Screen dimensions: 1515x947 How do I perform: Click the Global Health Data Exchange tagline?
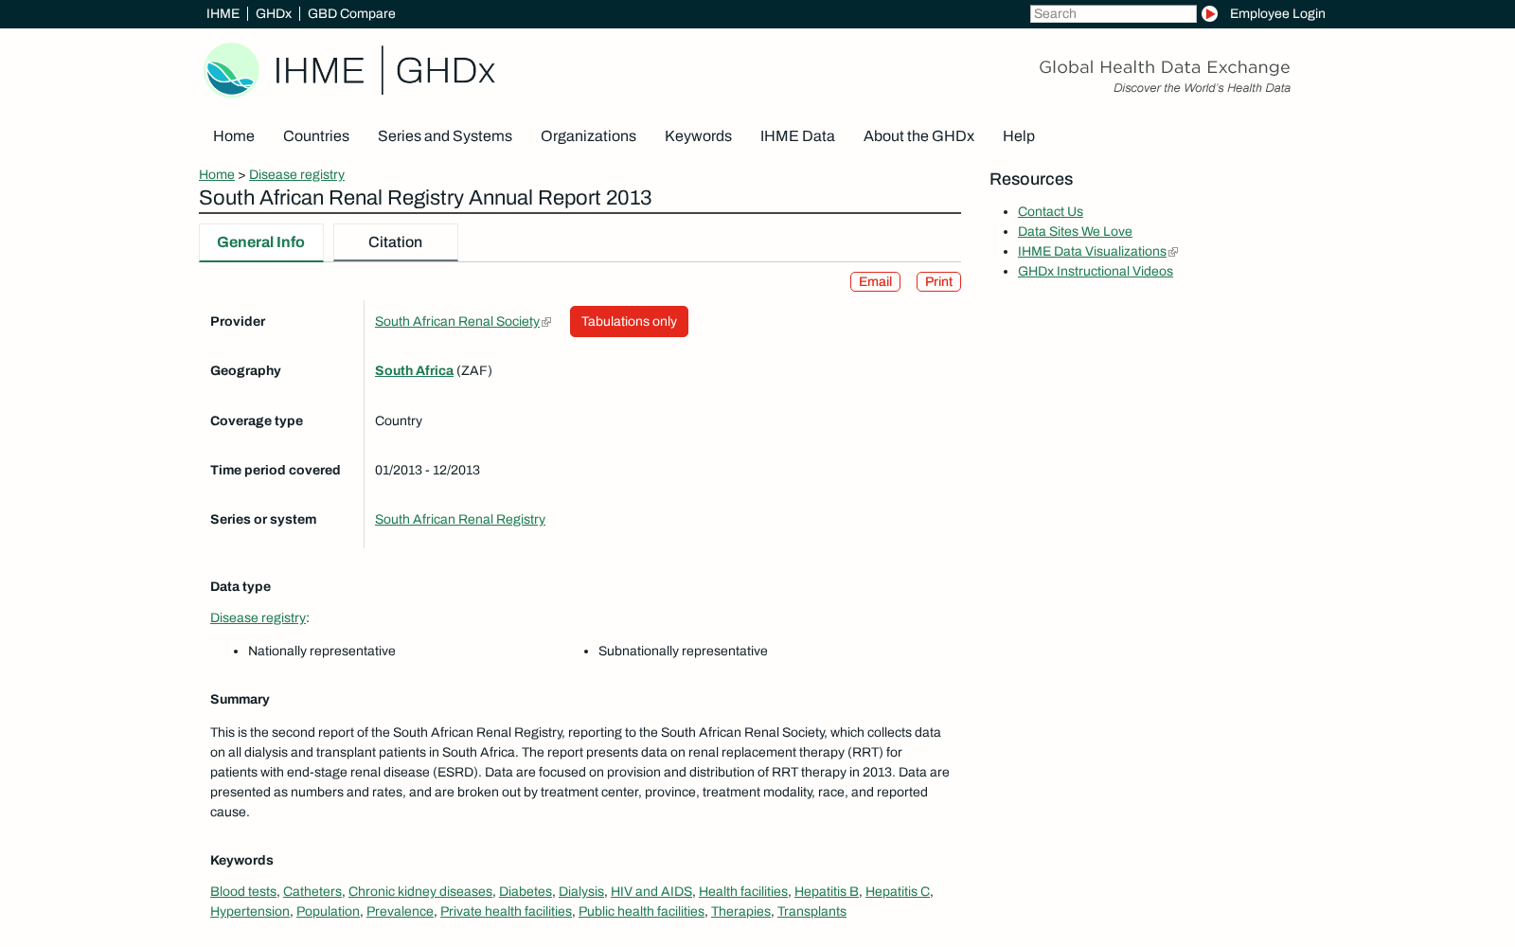coord(1165,67)
